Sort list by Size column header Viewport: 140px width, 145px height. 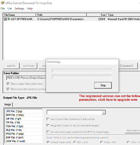pyautogui.click(x=96, y=15)
